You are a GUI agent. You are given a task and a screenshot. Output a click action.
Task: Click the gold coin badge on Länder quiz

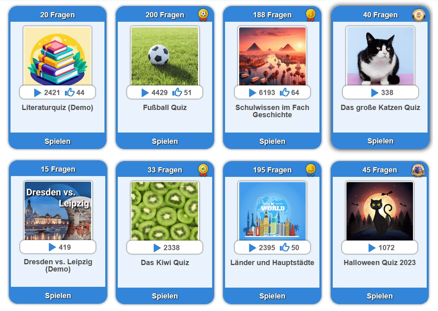pos(311,170)
